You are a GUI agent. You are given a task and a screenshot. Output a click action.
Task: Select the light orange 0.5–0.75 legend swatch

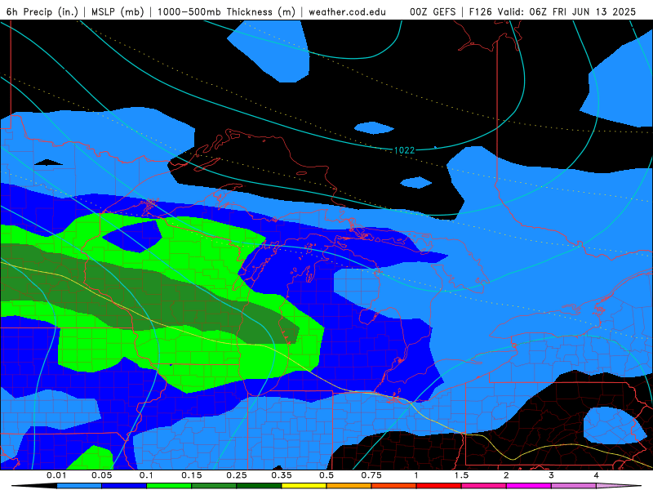[349, 486]
